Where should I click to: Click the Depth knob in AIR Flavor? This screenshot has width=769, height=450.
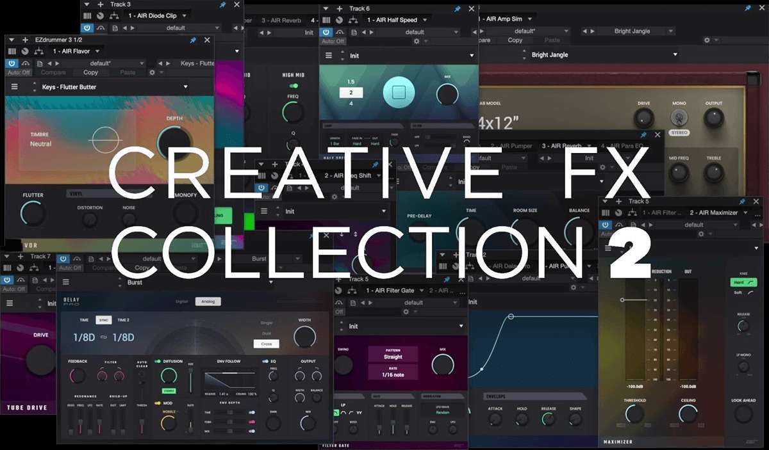(x=174, y=142)
